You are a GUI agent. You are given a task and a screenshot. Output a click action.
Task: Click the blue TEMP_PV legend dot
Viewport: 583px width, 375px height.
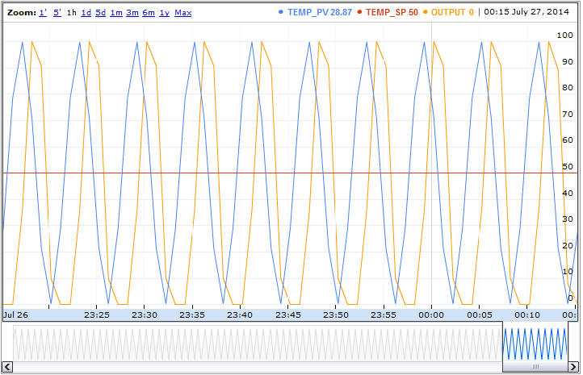tap(280, 13)
